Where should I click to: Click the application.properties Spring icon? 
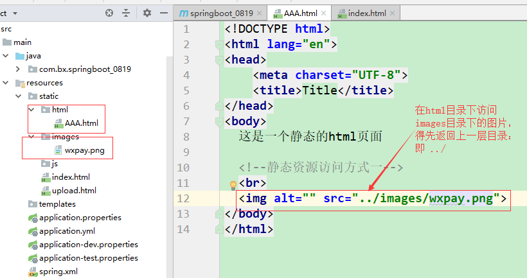pos(33,218)
